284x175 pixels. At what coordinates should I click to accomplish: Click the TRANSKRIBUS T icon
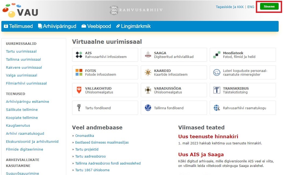(217, 90)
